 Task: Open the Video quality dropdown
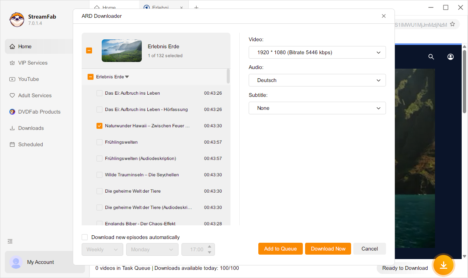[317, 52]
